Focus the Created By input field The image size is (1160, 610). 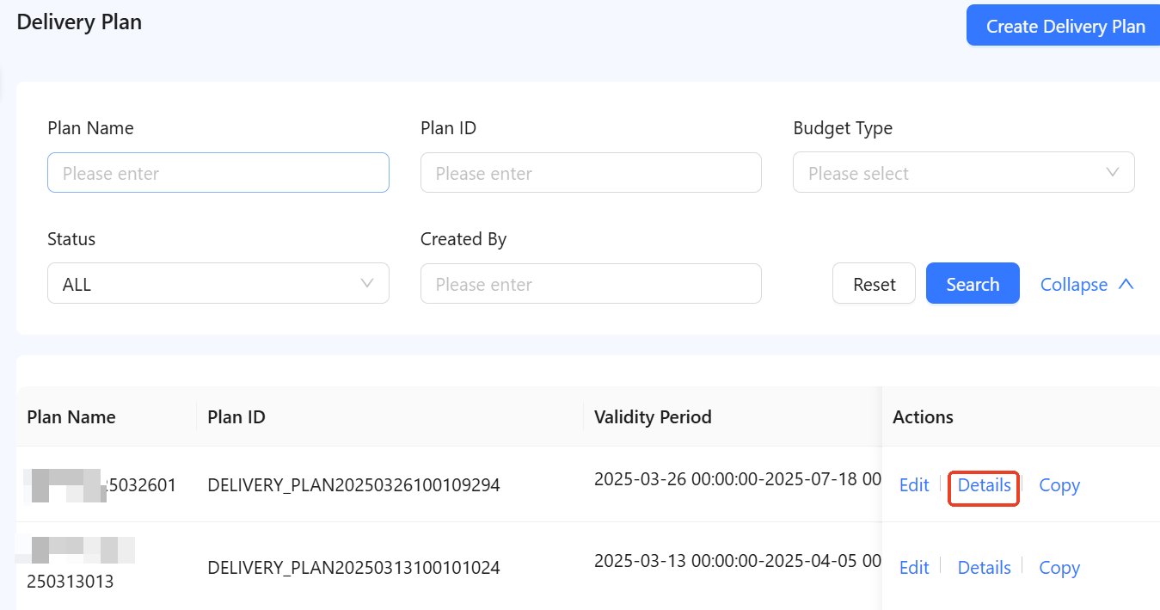pyautogui.click(x=591, y=284)
